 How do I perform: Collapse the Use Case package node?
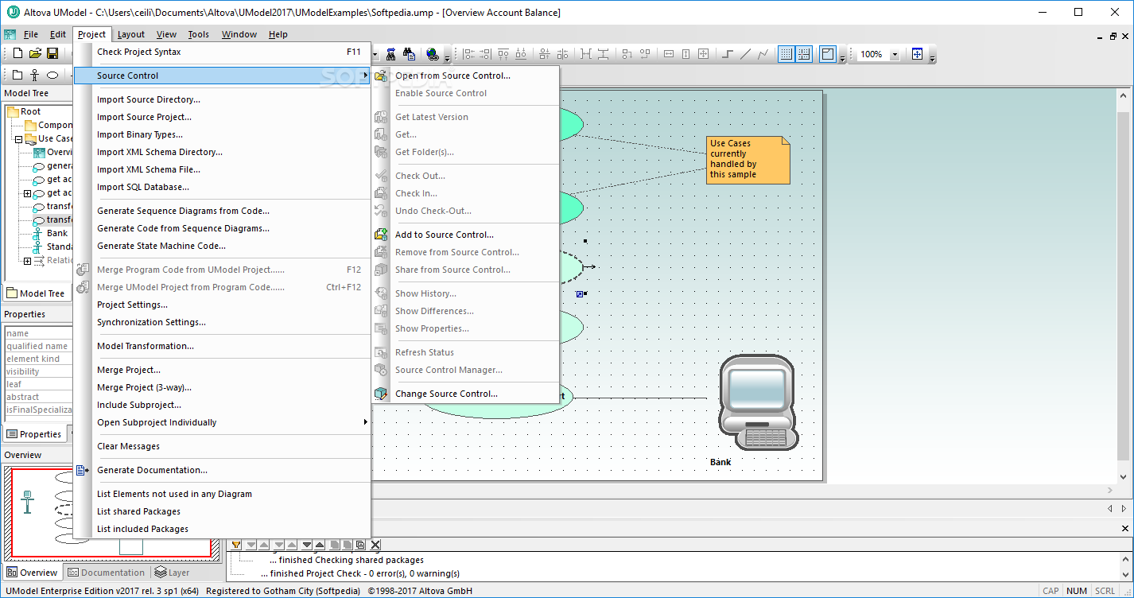coord(18,138)
